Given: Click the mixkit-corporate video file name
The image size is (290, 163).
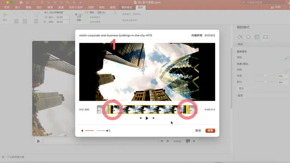Looking at the screenshot, I should [x=116, y=35].
